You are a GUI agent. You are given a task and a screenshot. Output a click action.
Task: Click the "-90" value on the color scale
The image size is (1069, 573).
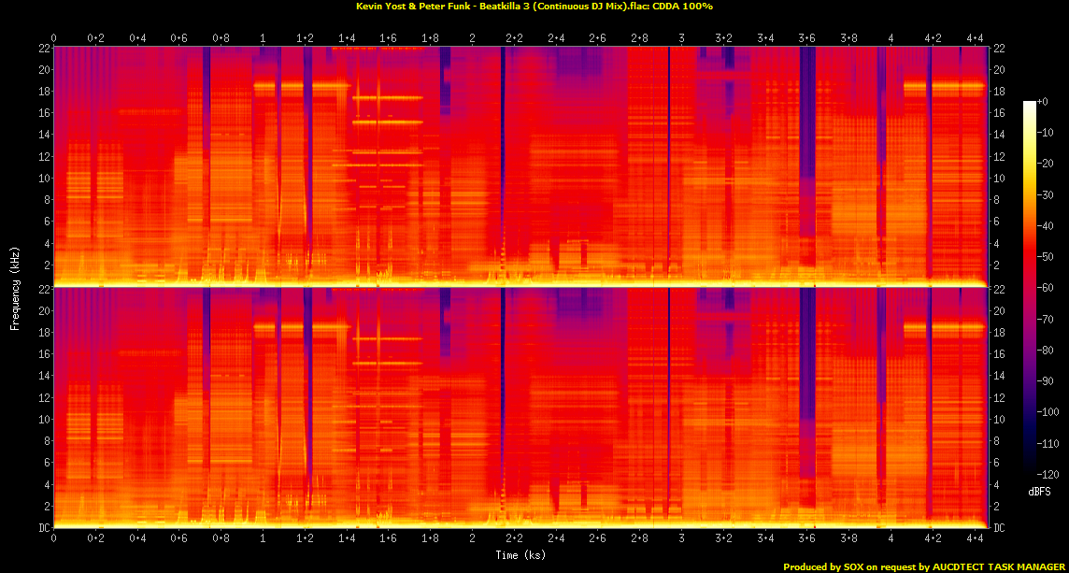click(1045, 380)
